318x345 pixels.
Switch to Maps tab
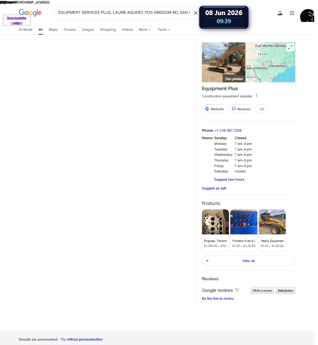tap(53, 30)
